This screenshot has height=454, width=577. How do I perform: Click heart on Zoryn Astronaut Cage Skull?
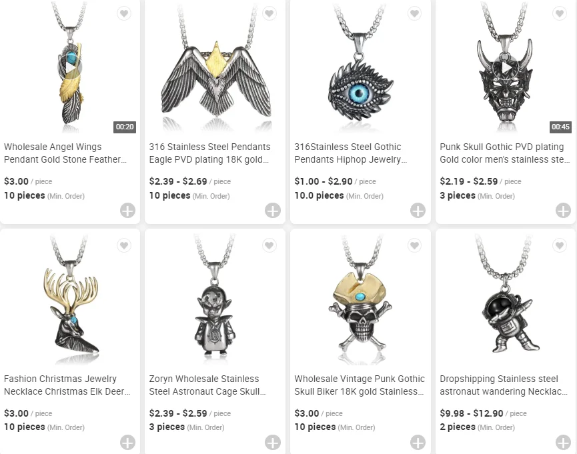pos(269,245)
